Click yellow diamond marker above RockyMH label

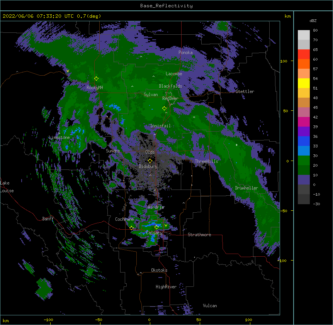[x=96, y=79]
